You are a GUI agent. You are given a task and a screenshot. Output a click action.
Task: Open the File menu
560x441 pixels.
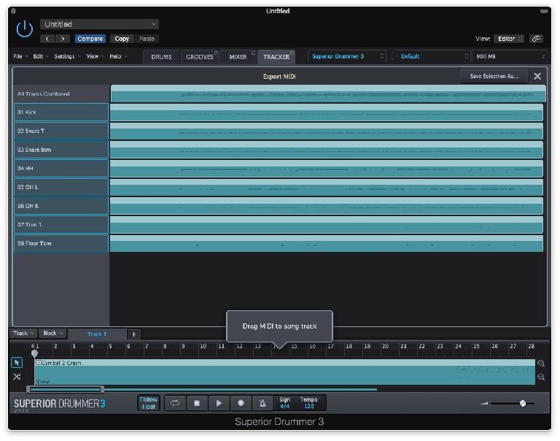pyautogui.click(x=20, y=56)
